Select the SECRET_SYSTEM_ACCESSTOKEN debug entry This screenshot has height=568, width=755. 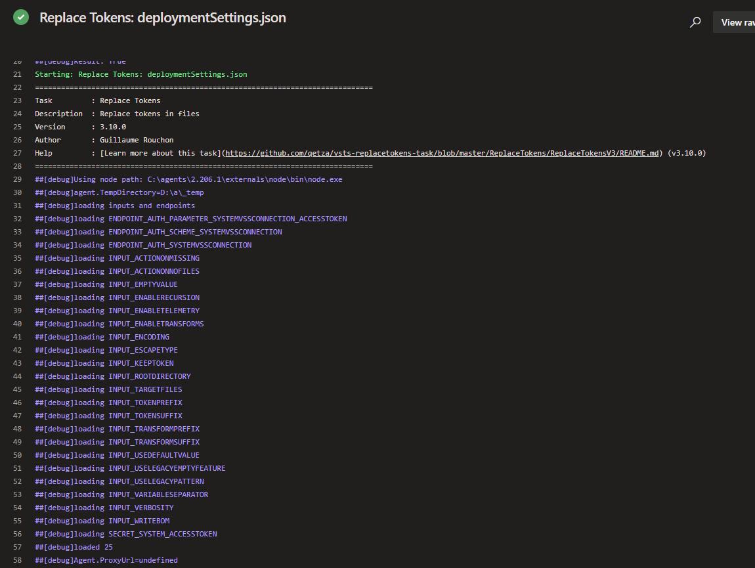pyautogui.click(x=125, y=533)
